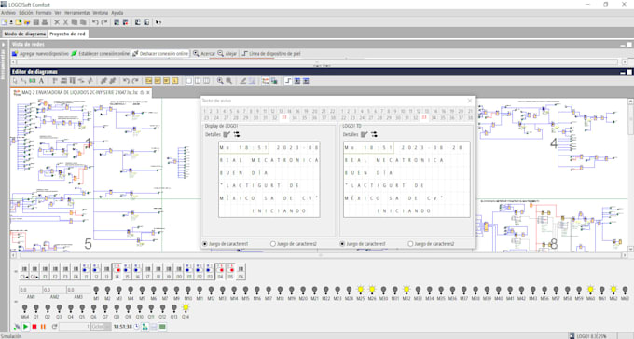Open the Formato menu
The height and width of the screenshot is (339, 634).
point(44,13)
